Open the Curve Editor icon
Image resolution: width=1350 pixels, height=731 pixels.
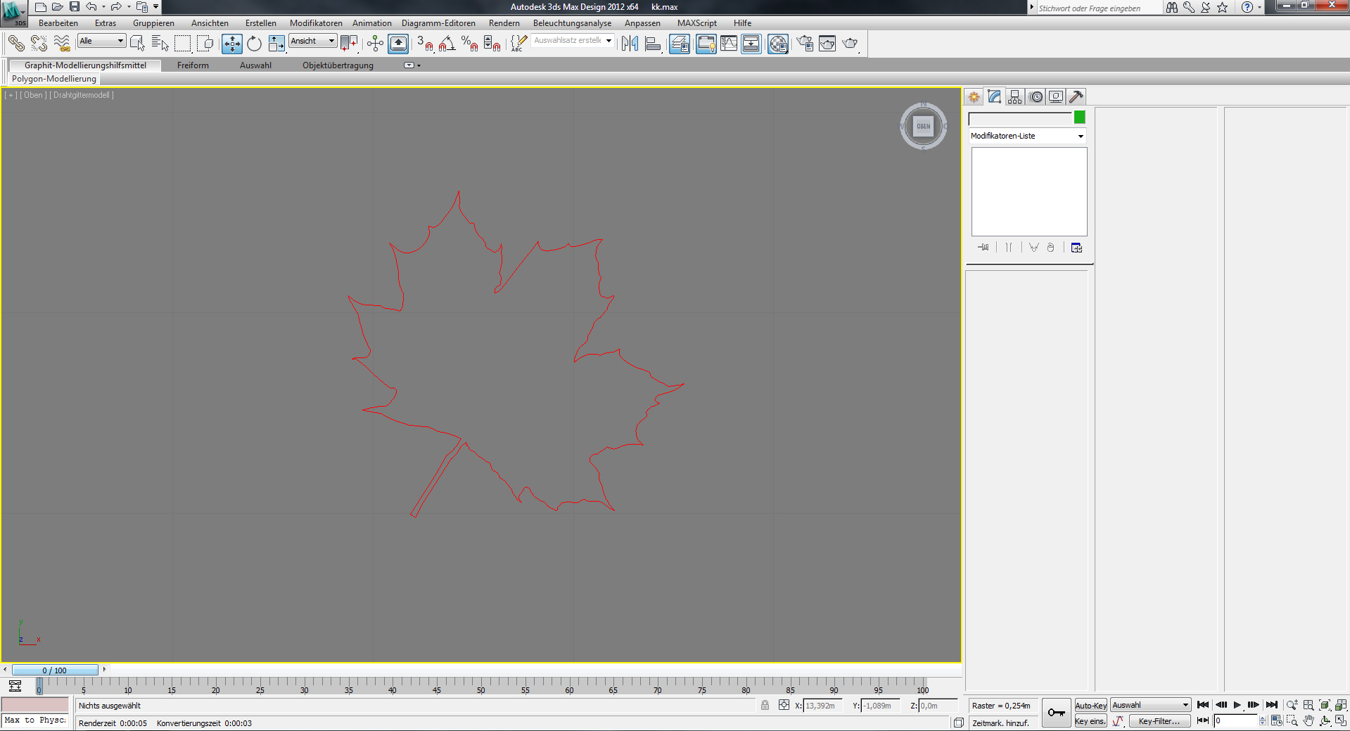click(x=729, y=44)
